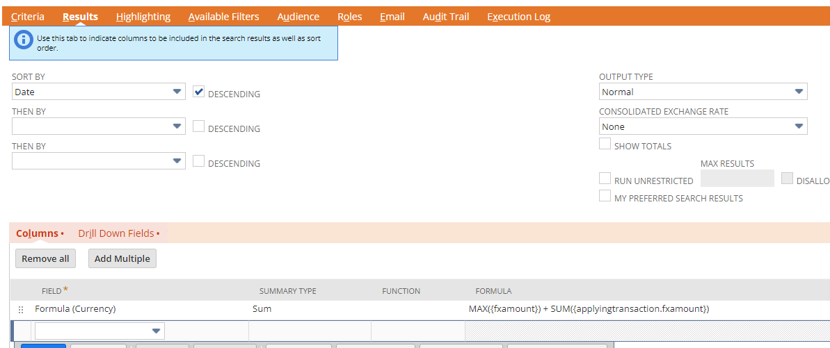Click the Sum summary type cell
The width and height of the screenshot is (830, 348).
click(x=310, y=309)
